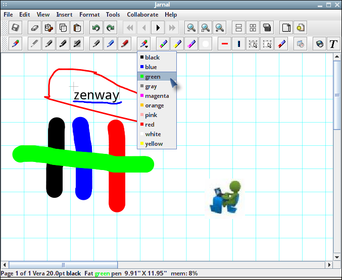This screenshot has height=280, width=342.
Task: Click the red-tipped eraser tool icon
Action: point(281,44)
